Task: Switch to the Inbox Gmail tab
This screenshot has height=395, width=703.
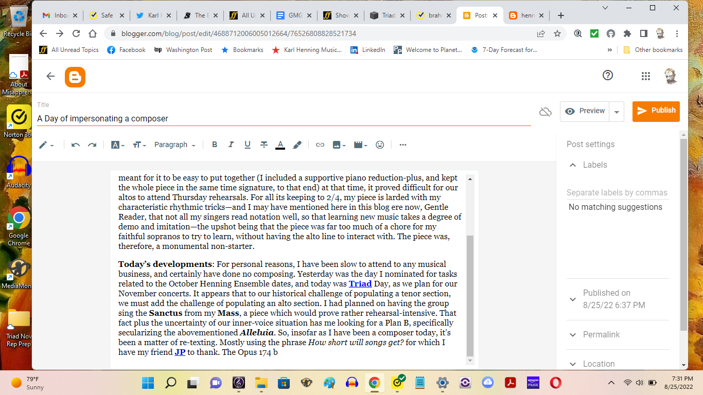Action: pos(59,15)
